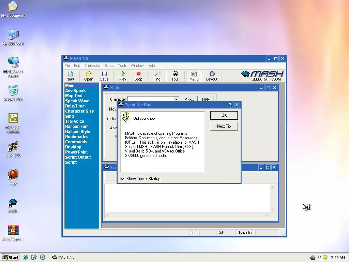Click the MASH 7.5 taskbar button
This screenshot has height=262, width=349.
tap(63, 257)
